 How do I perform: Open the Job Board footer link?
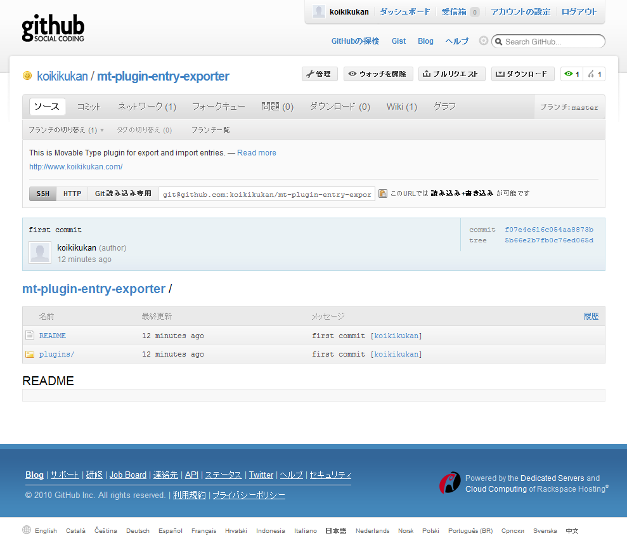(128, 475)
